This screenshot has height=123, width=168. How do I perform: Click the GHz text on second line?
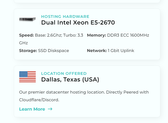point(23,43)
